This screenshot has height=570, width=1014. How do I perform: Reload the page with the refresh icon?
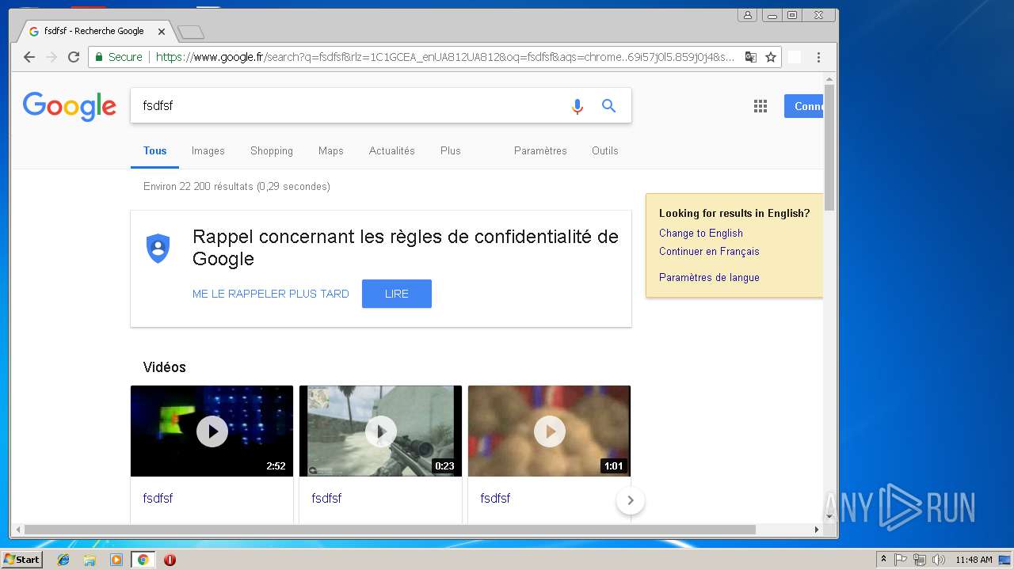click(x=74, y=57)
